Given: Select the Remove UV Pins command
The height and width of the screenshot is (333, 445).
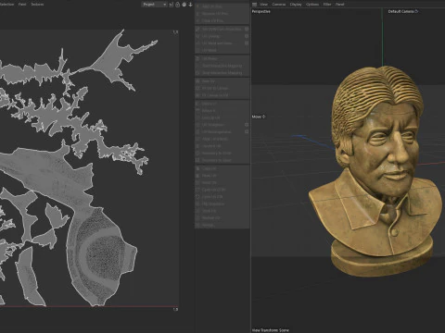Looking at the screenshot, I should (222, 14).
